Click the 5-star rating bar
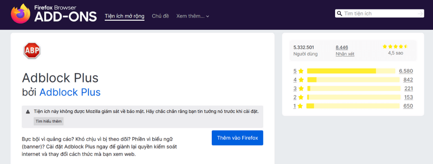Viewport: 433px width, 164px height. (x=351, y=71)
